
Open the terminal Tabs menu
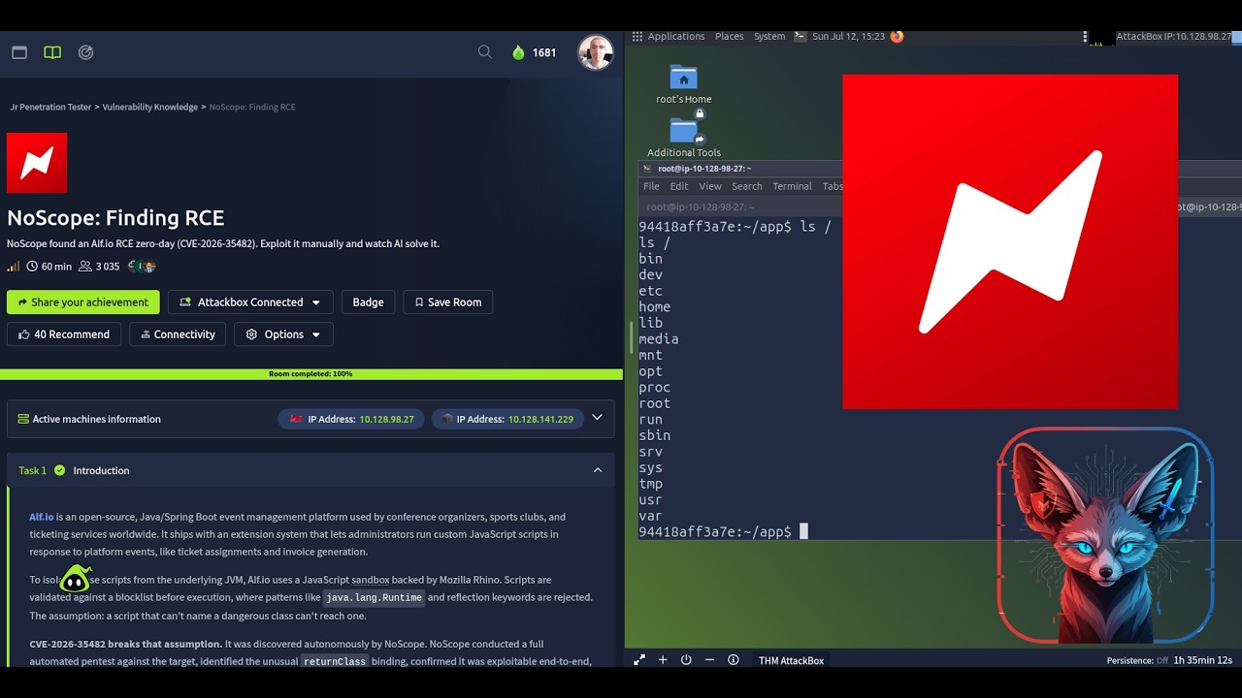point(833,186)
